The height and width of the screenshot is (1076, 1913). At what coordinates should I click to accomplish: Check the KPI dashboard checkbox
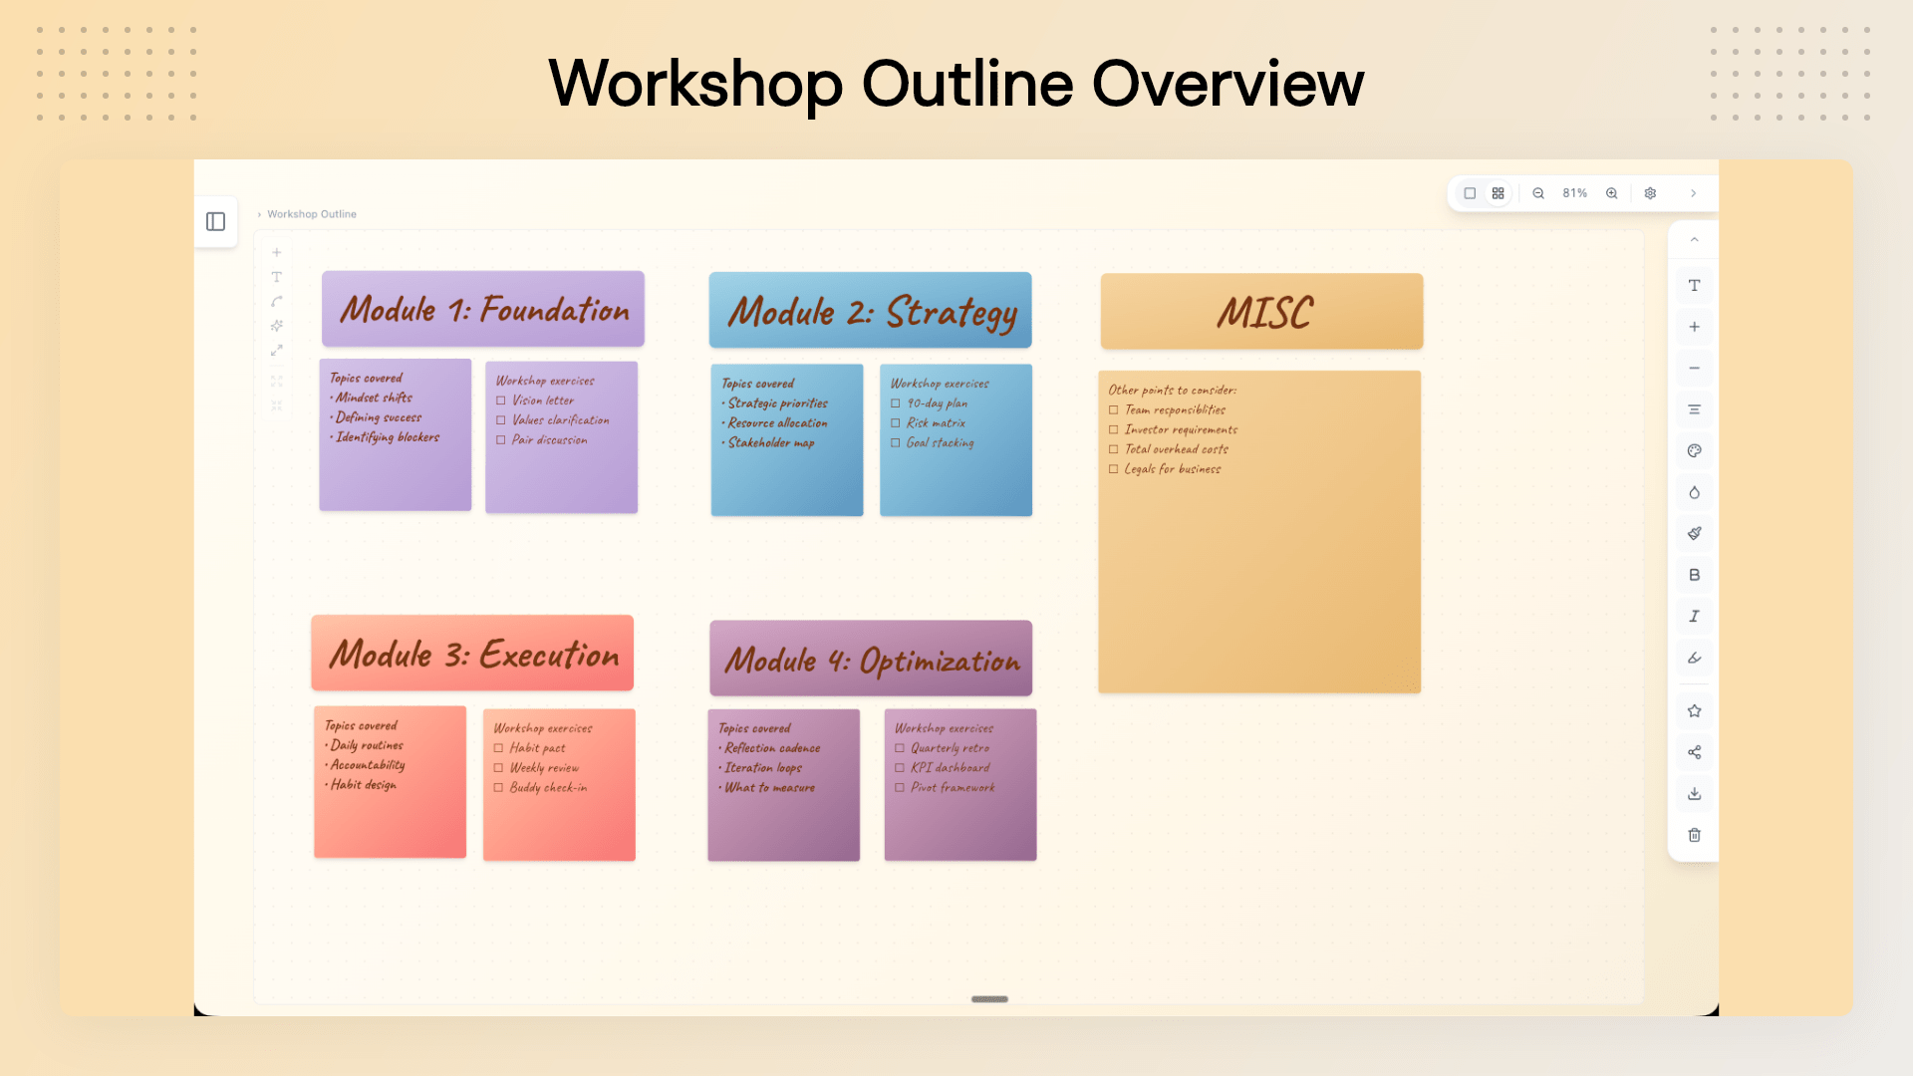point(900,768)
